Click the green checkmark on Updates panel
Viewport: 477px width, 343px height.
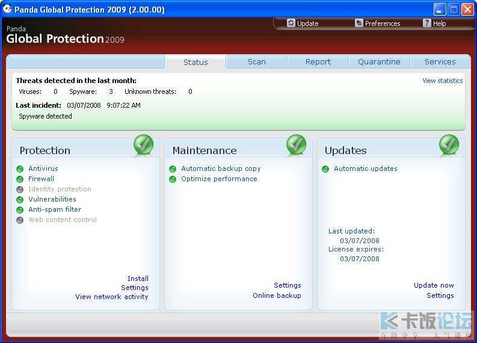(449, 145)
